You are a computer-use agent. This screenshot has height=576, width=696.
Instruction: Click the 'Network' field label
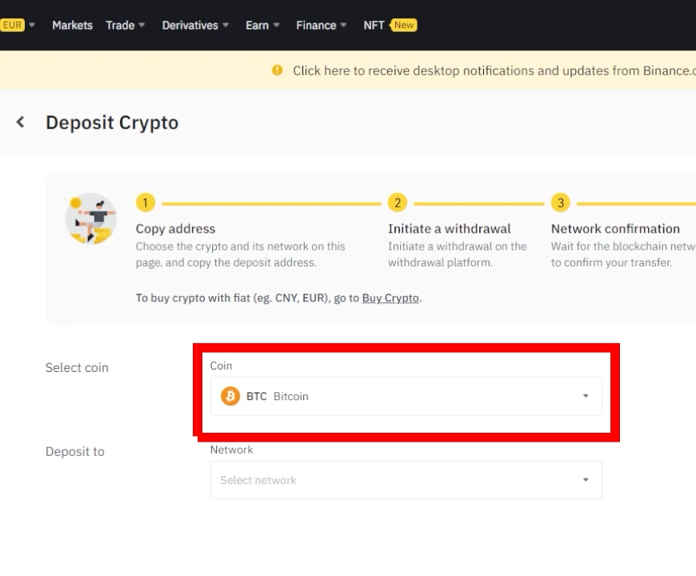[x=232, y=450]
